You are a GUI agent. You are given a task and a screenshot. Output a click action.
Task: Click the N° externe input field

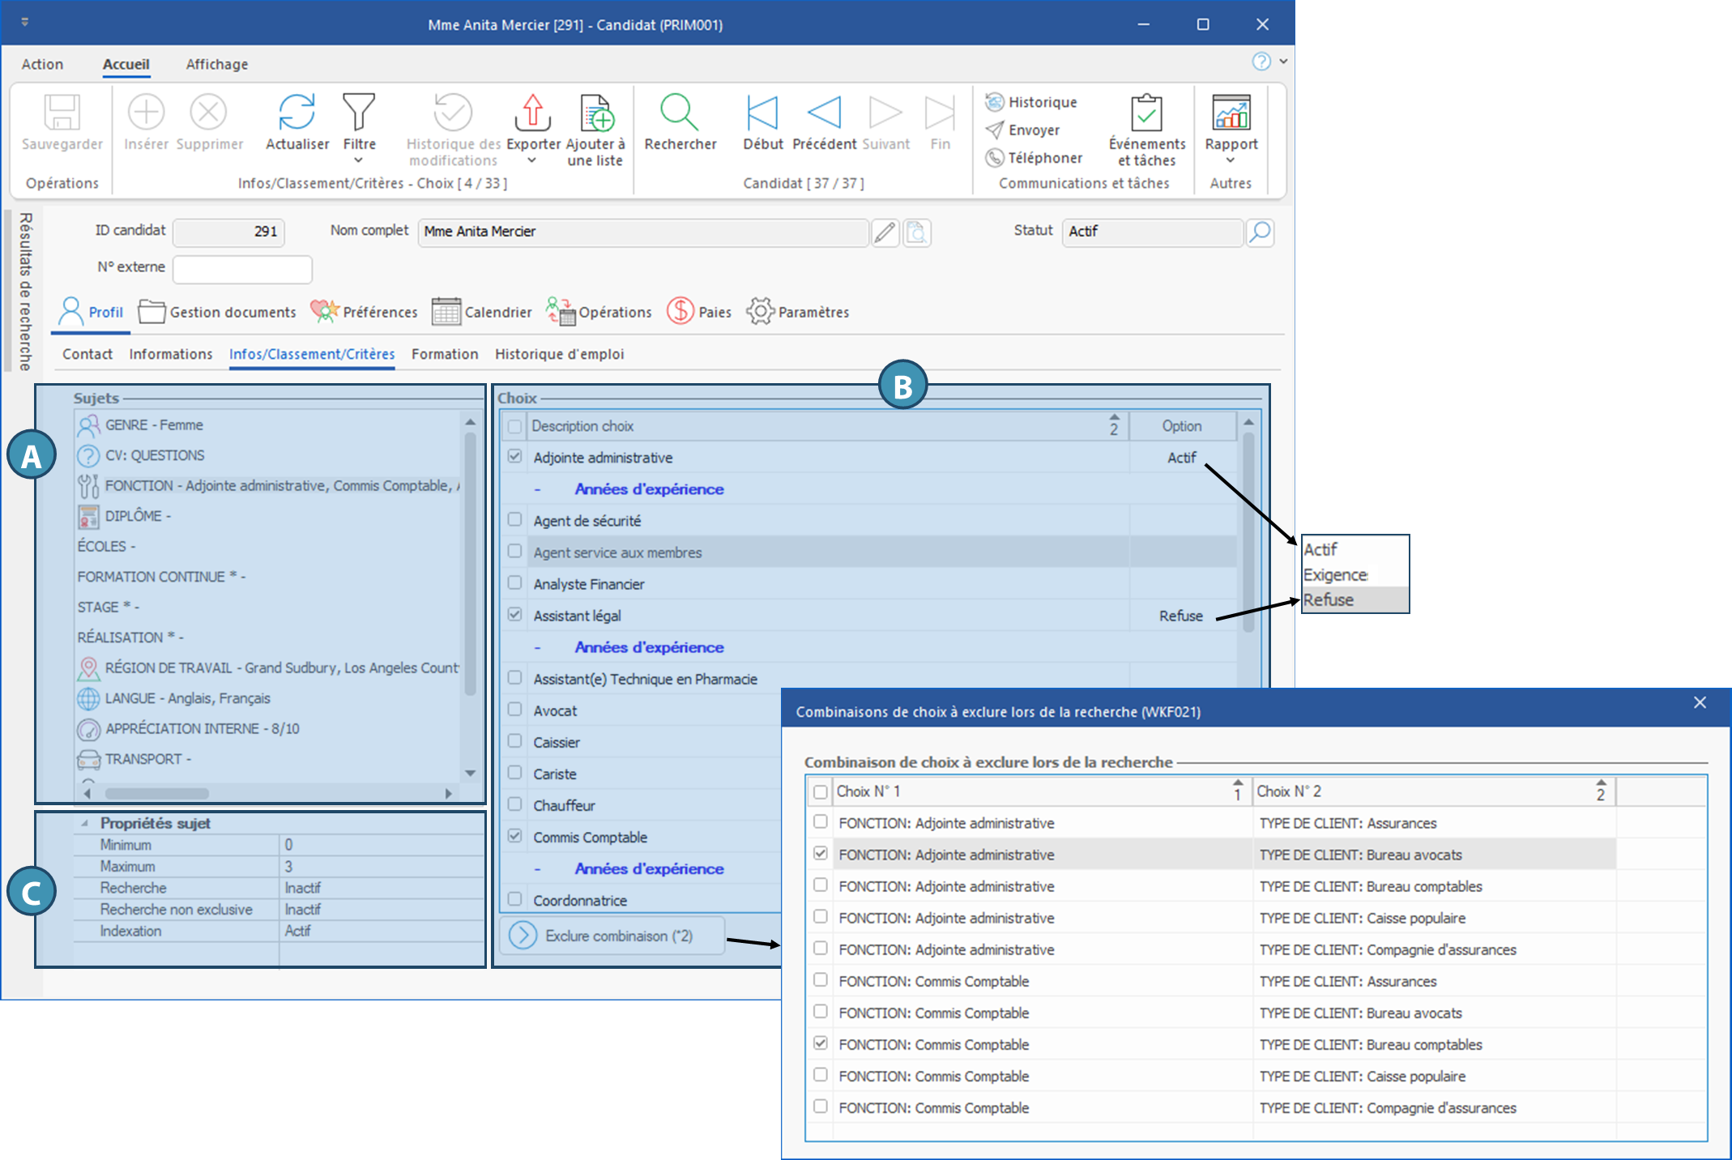click(x=242, y=269)
